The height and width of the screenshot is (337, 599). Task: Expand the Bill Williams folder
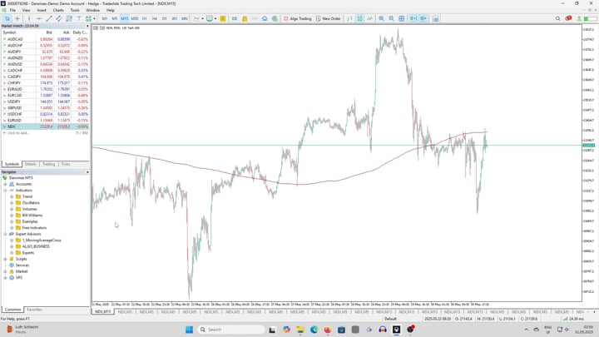(x=12, y=216)
